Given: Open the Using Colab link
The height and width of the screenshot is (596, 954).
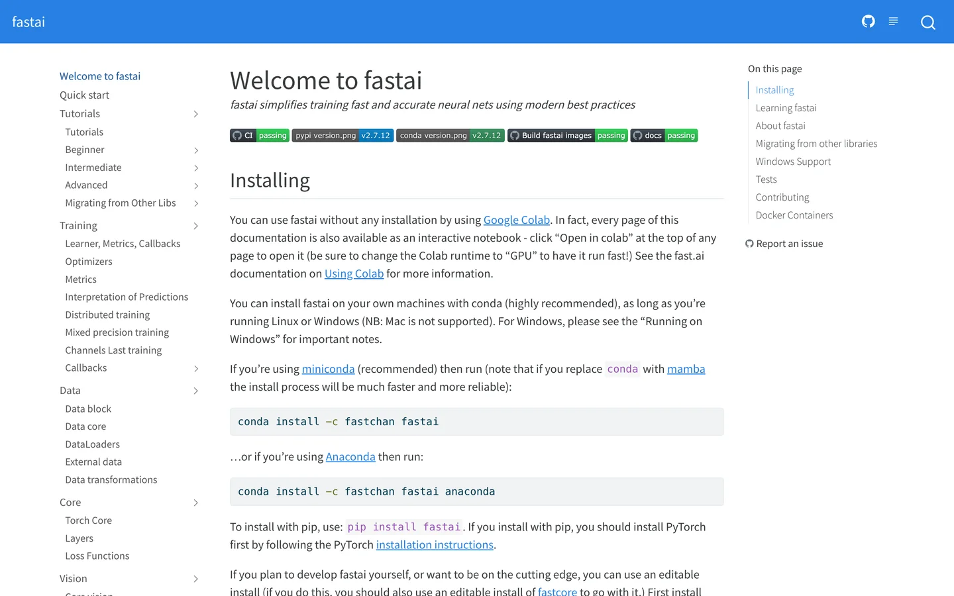Looking at the screenshot, I should 354,273.
